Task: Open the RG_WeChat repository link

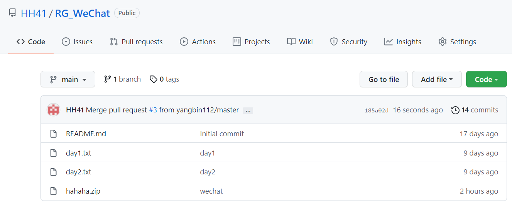Action: point(83,13)
